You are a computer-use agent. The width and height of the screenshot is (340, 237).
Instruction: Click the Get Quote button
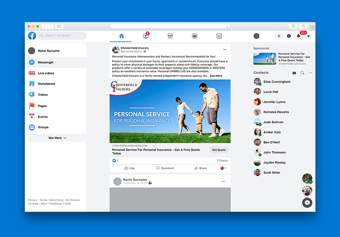pyautogui.click(x=219, y=150)
